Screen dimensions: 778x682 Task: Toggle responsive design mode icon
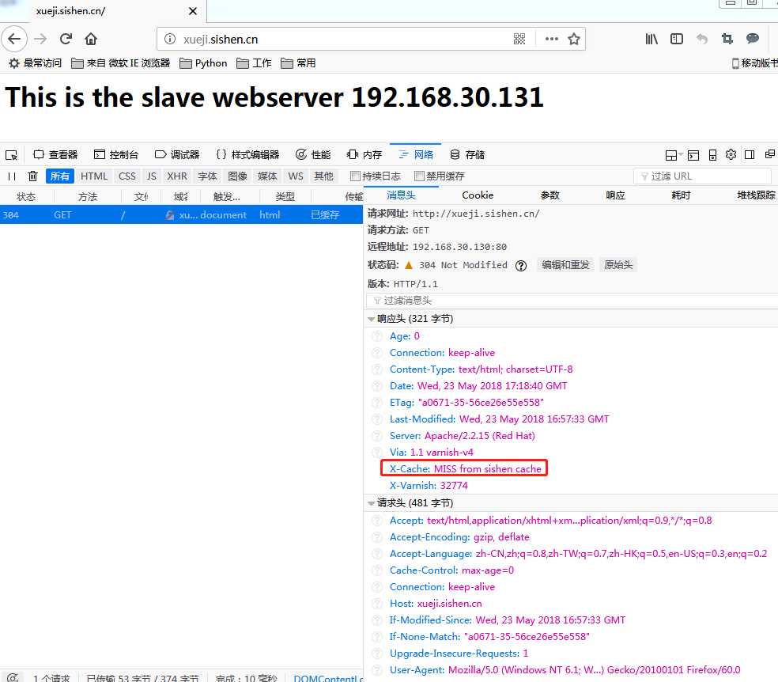712,155
